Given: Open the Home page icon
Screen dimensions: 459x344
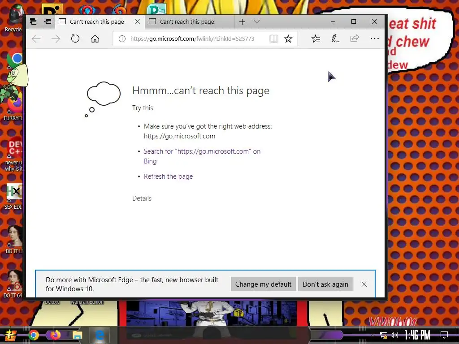Looking at the screenshot, I should click(95, 39).
